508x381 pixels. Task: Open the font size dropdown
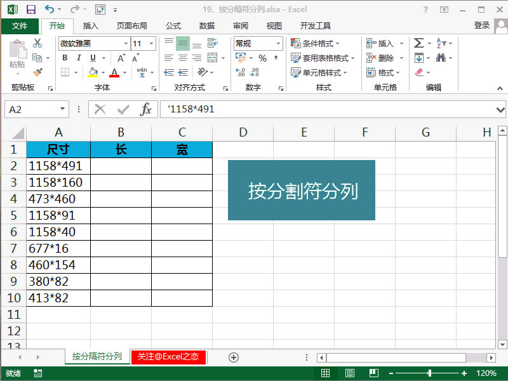tap(150, 44)
